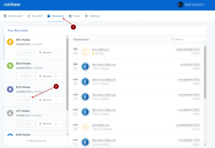Click the Dashboard grid icon
215x148 pixels.
[x=5, y=16]
